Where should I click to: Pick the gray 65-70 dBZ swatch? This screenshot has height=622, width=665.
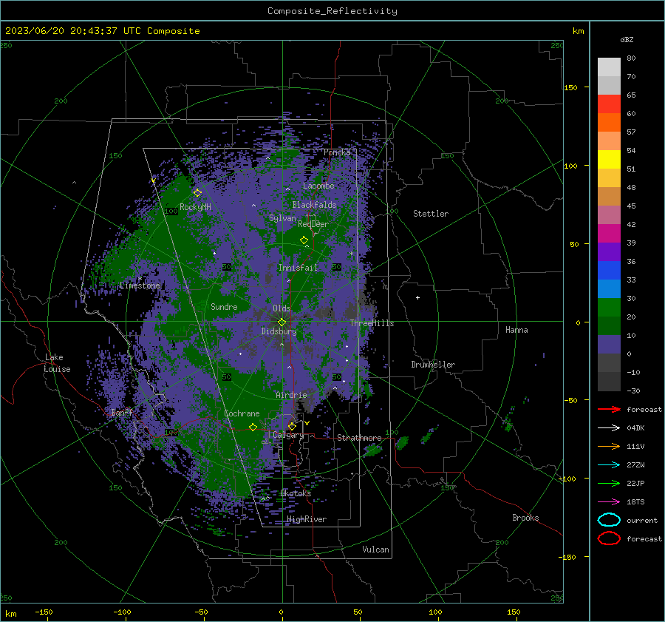tap(609, 85)
